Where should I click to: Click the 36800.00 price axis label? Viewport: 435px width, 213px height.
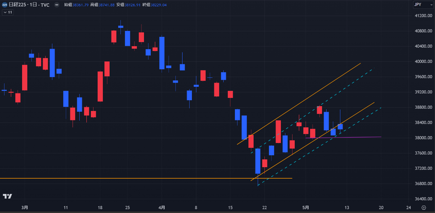(x=422, y=184)
